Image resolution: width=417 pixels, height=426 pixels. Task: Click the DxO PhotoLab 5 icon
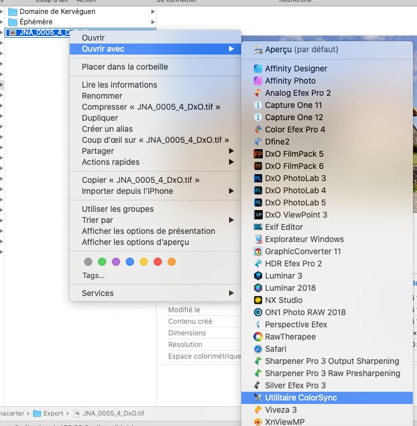coord(258,203)
